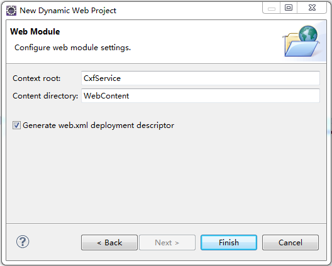Click the 'New Dynamic Web Project' title text
332x266 pixels.
tap(68, 11)
